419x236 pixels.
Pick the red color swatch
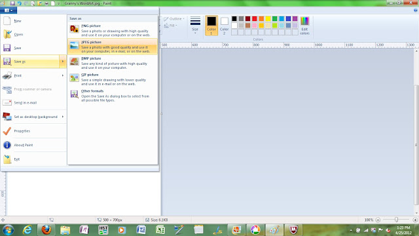[x=255, y=18]
